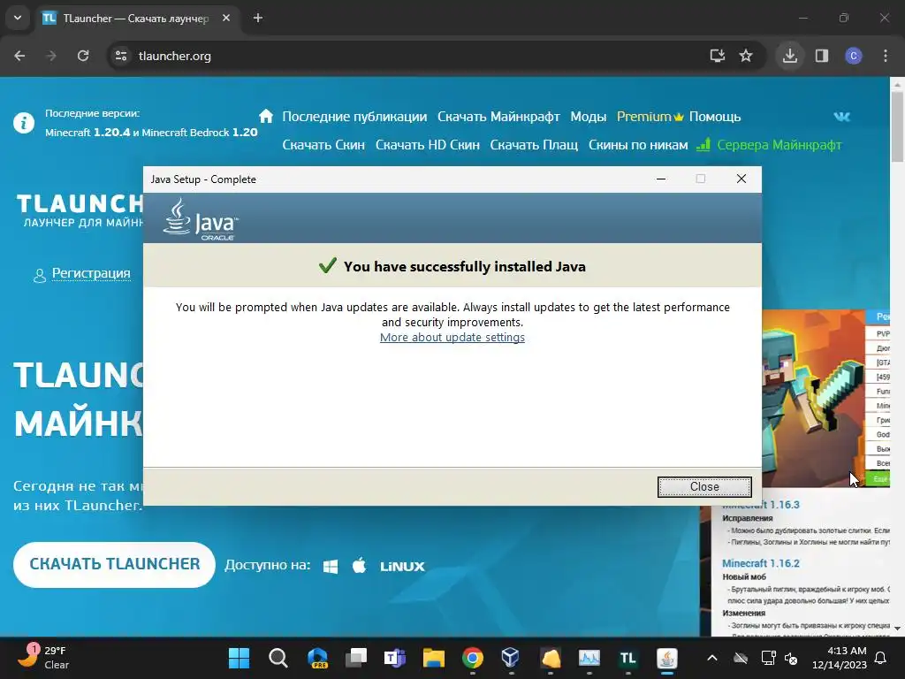
Task: Open 'Скины по никам' link
Action: [x=638, y=145]
